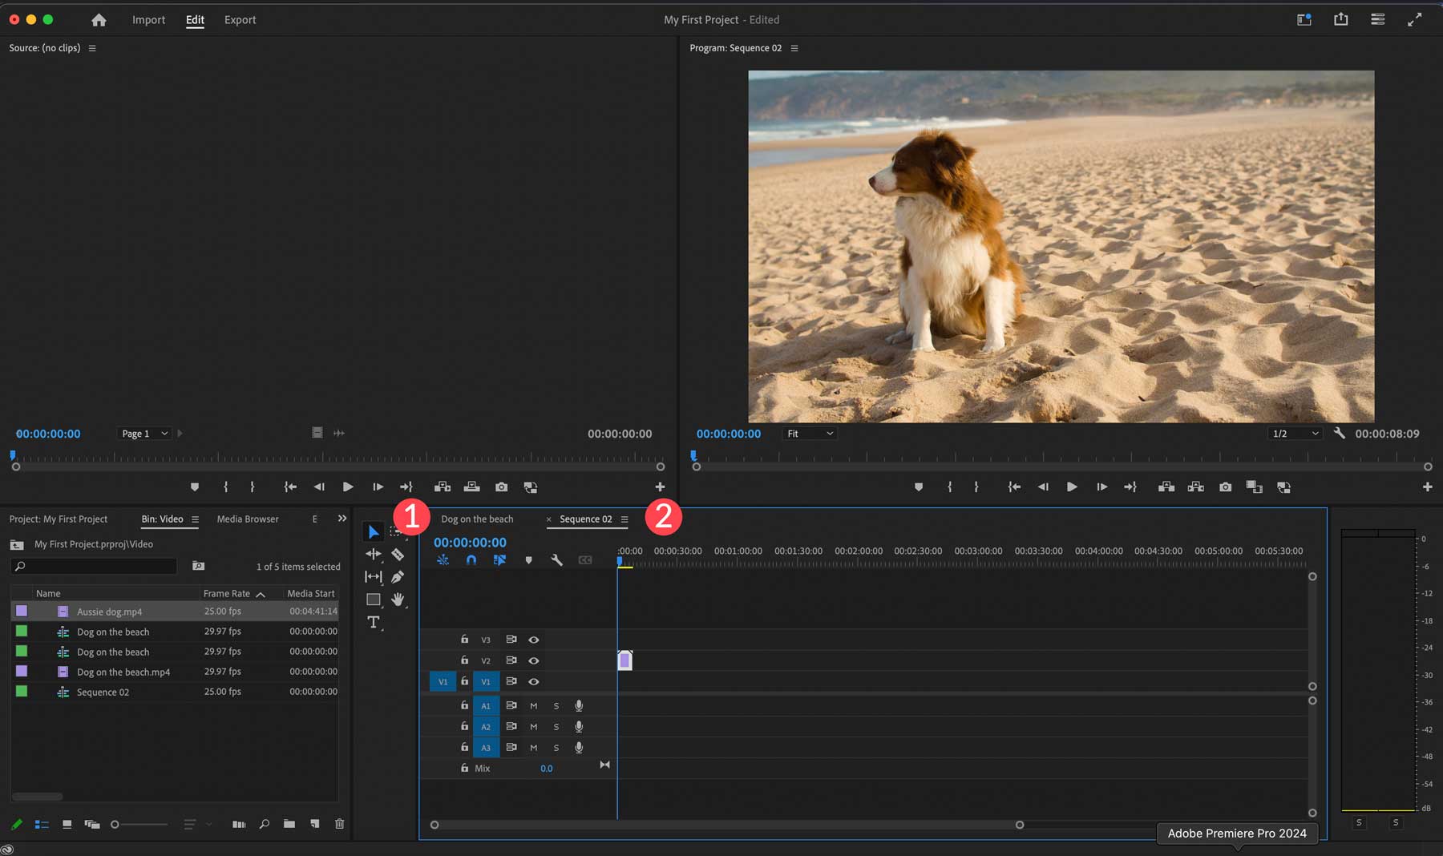Image resolution: width=1443 pixels, height=856 pixels.
Task: Open the timeline wrench settings menu
Action: coord(557,560)
